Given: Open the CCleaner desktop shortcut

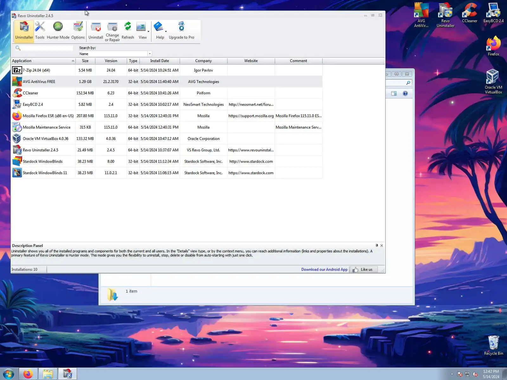Looking at the screenshot, I should (469, 13).
